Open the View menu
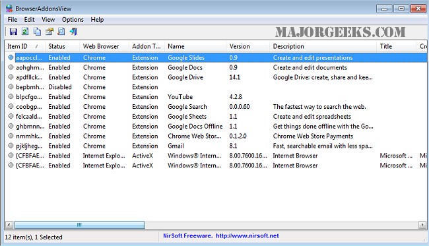This screenshot has width=429, height=246. tap(48, 20)
